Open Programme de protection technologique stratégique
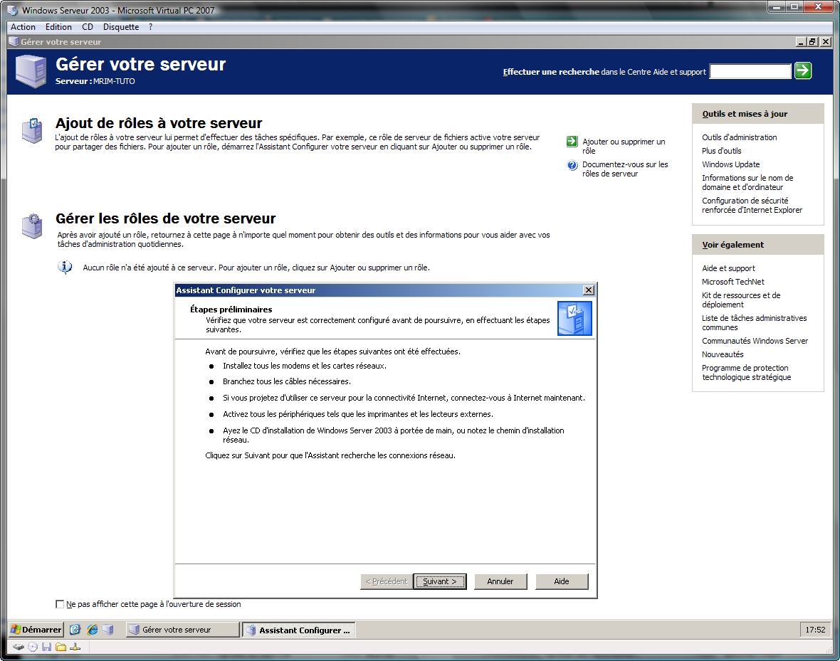840x661 pixels. pos(746,372)
